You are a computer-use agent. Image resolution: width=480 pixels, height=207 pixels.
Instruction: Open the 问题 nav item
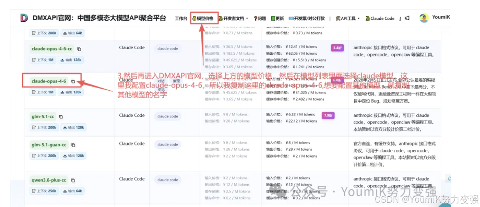click(260, 19)
